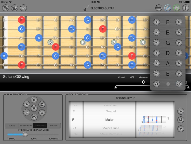Tap the left-hand mode hand icon
191x144 pixels.
click(x=15, y=8)
